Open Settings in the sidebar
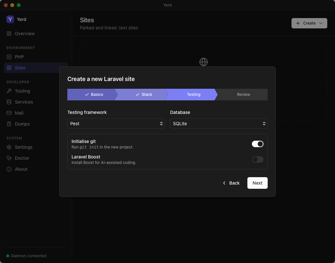Viewport: 335px width, 263px height. (36, 147)
